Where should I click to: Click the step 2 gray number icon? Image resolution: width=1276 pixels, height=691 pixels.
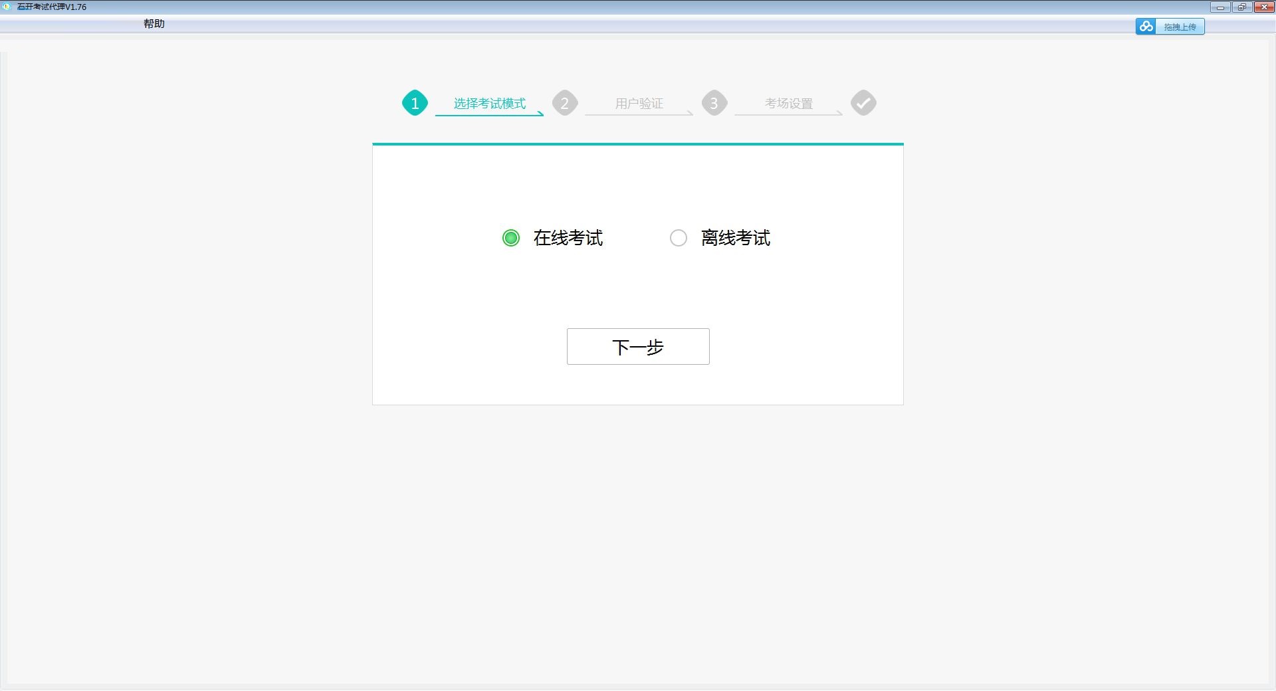click(564, 103)
